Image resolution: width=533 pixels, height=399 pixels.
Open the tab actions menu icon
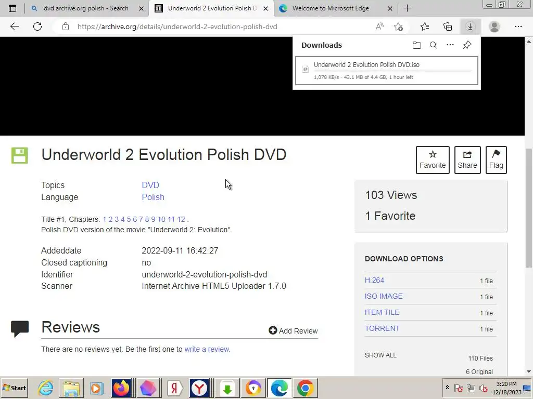click(12, 8)
